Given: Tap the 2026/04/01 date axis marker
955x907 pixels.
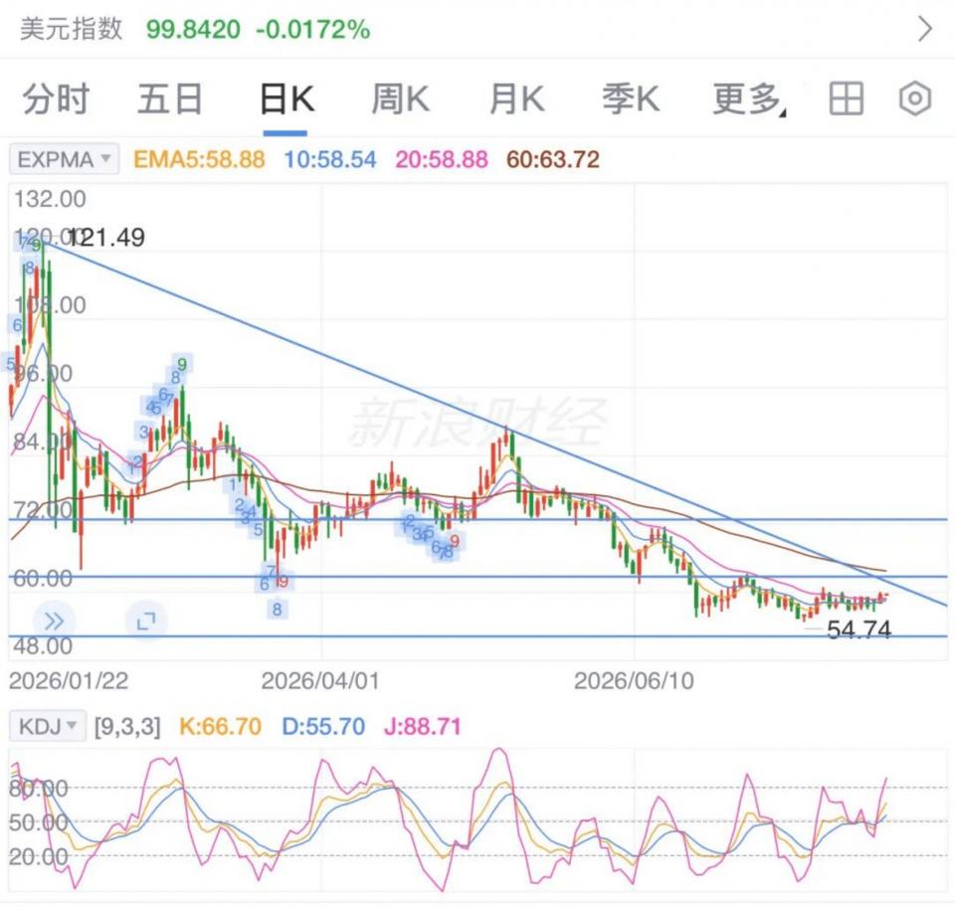Looking at the screenshot, I should click(320, 680).
